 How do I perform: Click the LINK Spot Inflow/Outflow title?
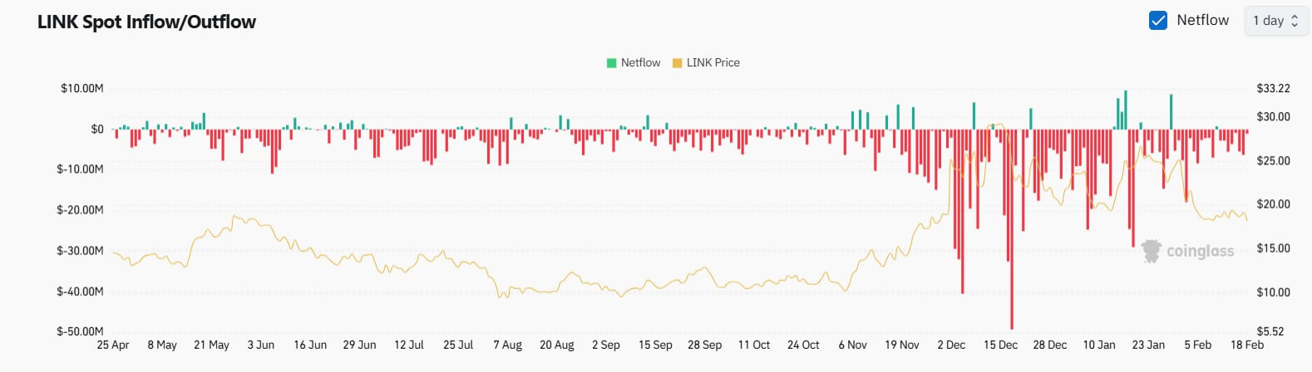pos(146,22)
